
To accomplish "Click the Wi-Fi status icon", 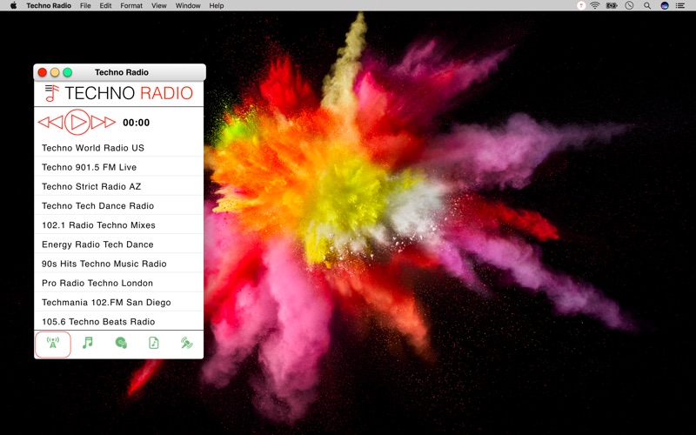I will [x=595, y=5].
